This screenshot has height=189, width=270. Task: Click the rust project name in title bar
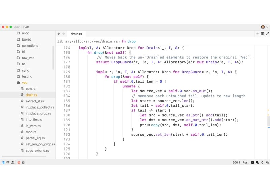[17, 27]
